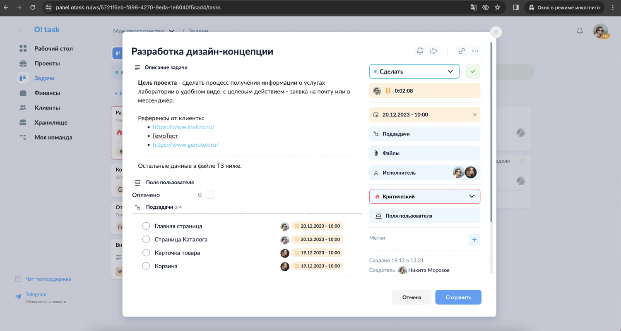This screenshot has width=621, height=331.
Task: Open Клиенты in the sidebar menu
Action: [47, 108]
